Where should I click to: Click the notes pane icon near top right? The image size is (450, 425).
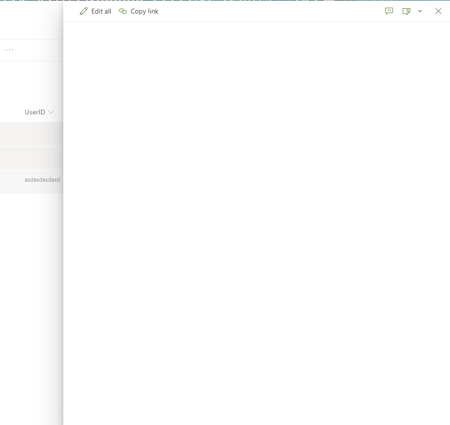pyautogui.click(x=406, y=11)
